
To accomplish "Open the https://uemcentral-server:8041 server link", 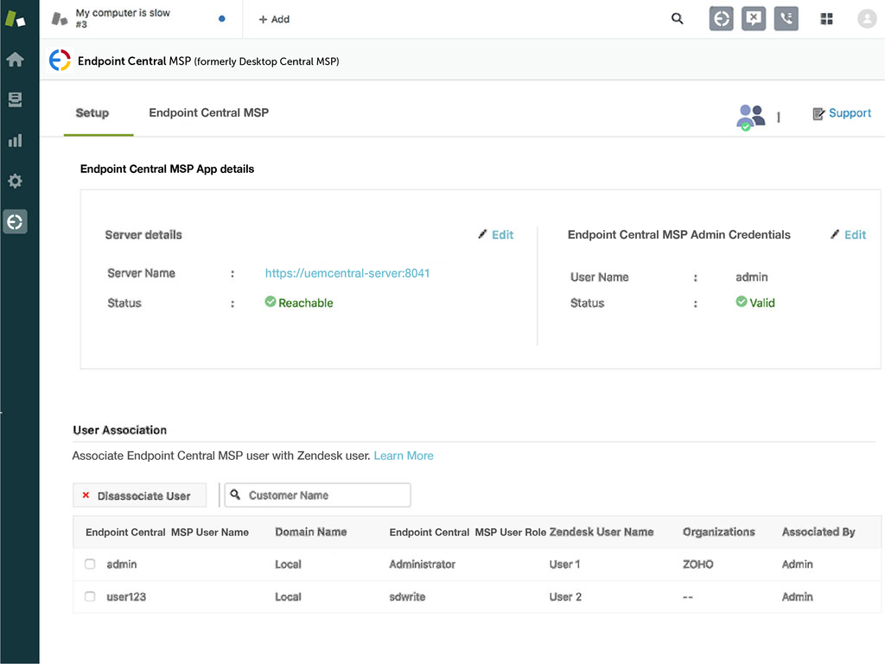I will [347, 272].
